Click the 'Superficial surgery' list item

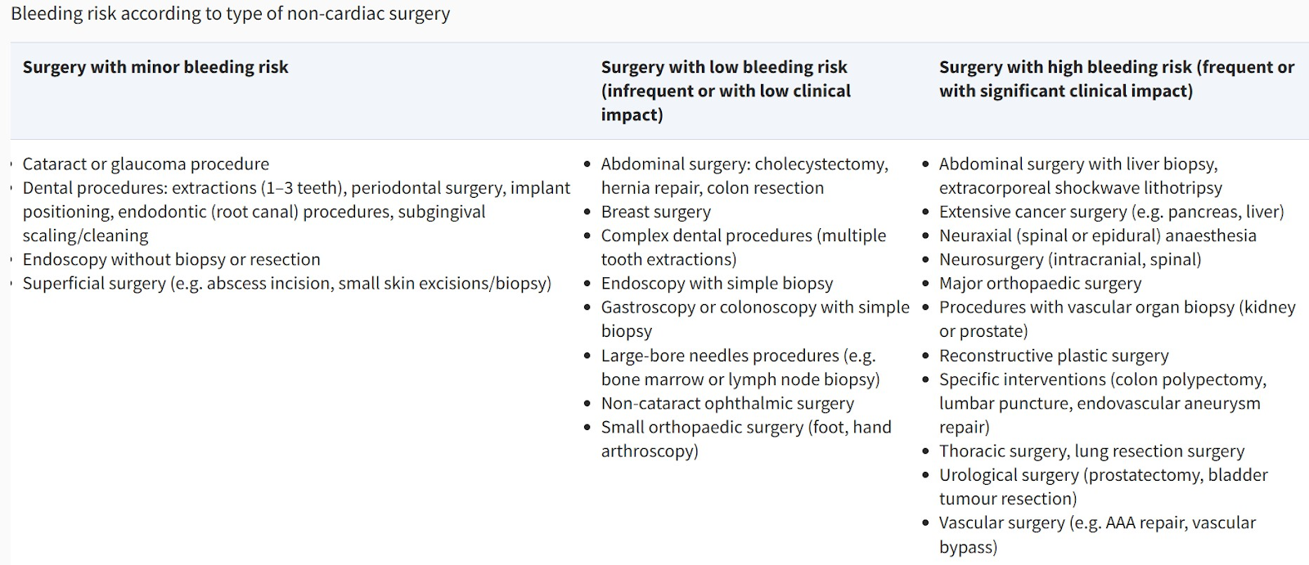287,283
